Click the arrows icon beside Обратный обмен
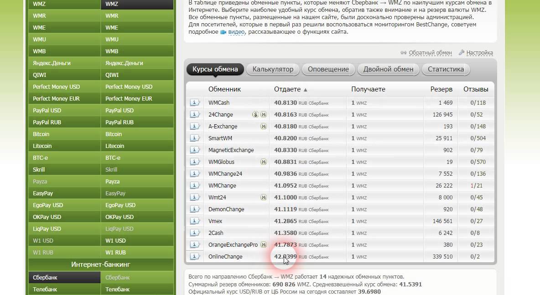The width and height of the screenshot is (540, 295). pos(403,53)
